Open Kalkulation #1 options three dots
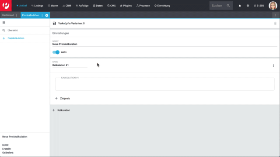This screenshot has height=157, width=280. coord(273,66)
